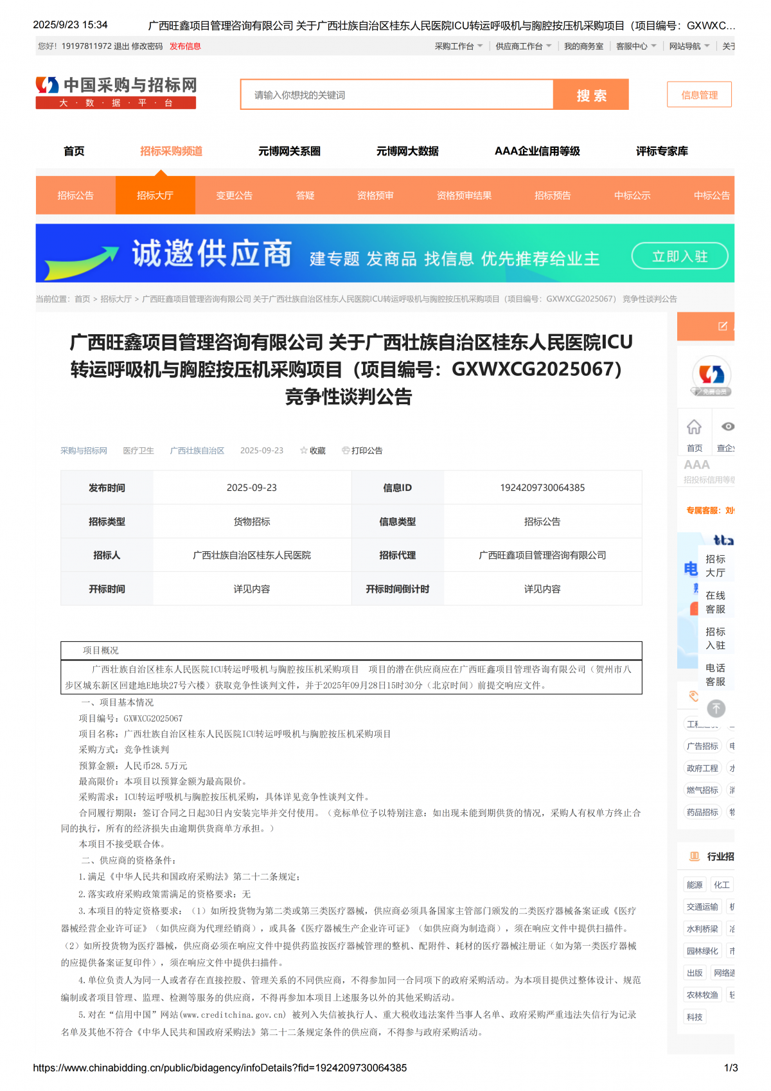Viewport: 771px width, 1091px height.
Task: Click the red 发布信息 link
Action: pyautogui.click(x=185, y=46)
